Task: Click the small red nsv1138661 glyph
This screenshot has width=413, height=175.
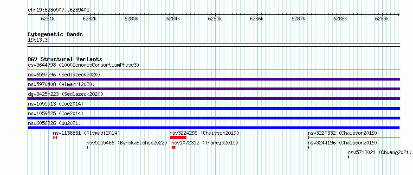Action: pyautogui.click(x=55, y=137)
